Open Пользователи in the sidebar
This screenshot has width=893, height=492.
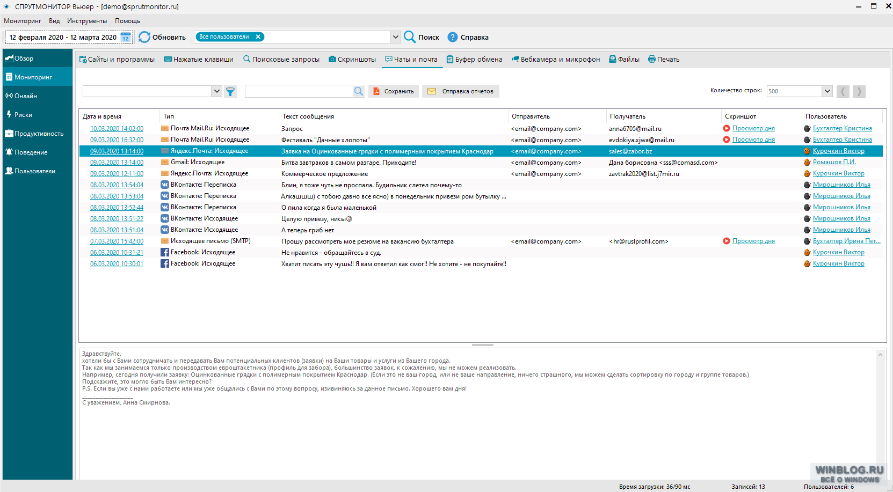click(38, 171)
